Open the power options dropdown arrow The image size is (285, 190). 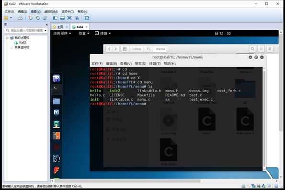[x=11, y=18]
